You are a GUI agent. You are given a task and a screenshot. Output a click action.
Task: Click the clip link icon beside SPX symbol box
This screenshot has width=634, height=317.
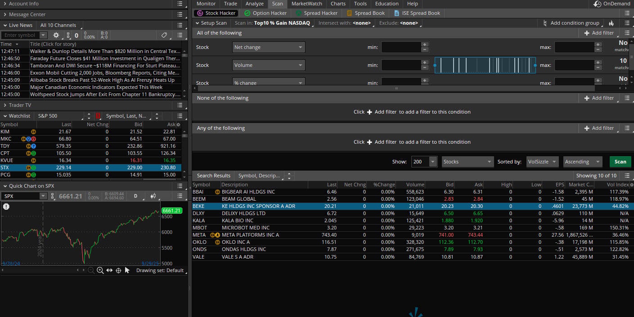click(x=53, y=196)
